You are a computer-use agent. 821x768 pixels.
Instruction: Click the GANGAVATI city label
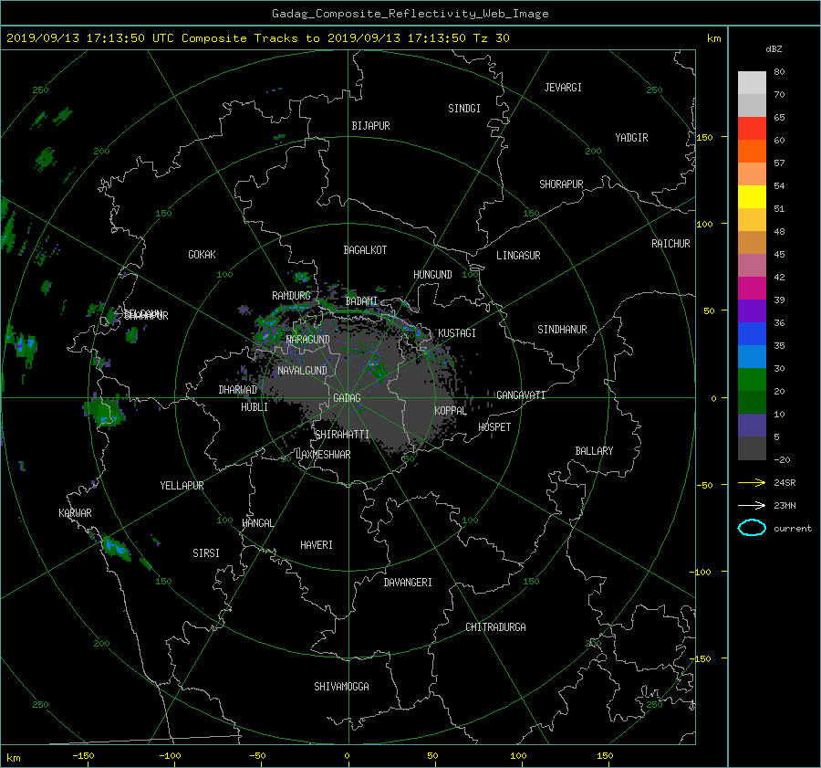pos(521,395)
